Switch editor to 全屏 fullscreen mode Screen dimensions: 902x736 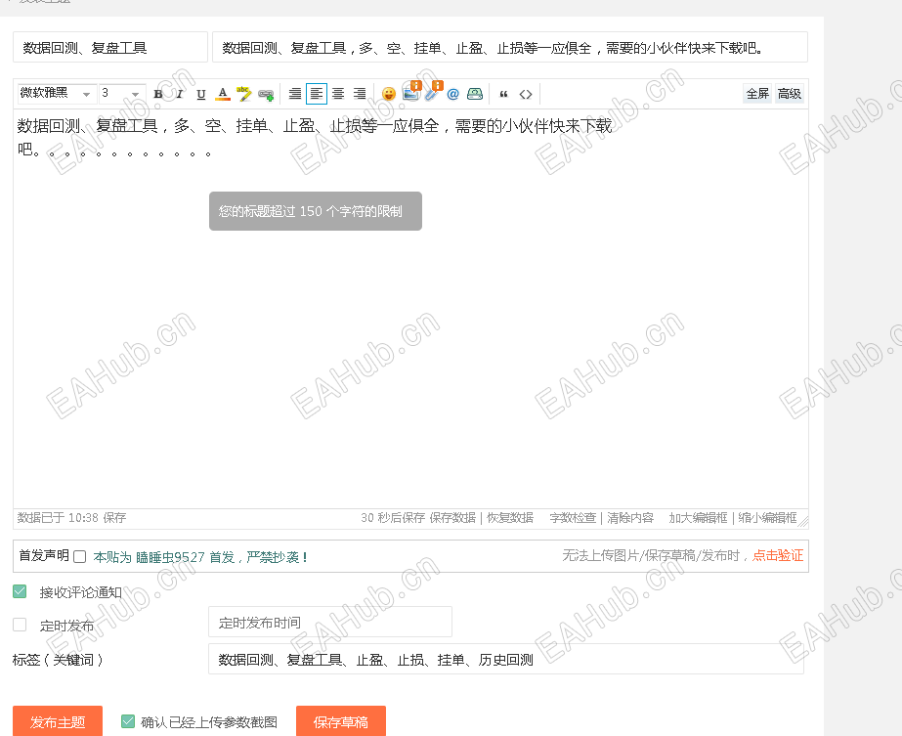[x=757, y=93]
